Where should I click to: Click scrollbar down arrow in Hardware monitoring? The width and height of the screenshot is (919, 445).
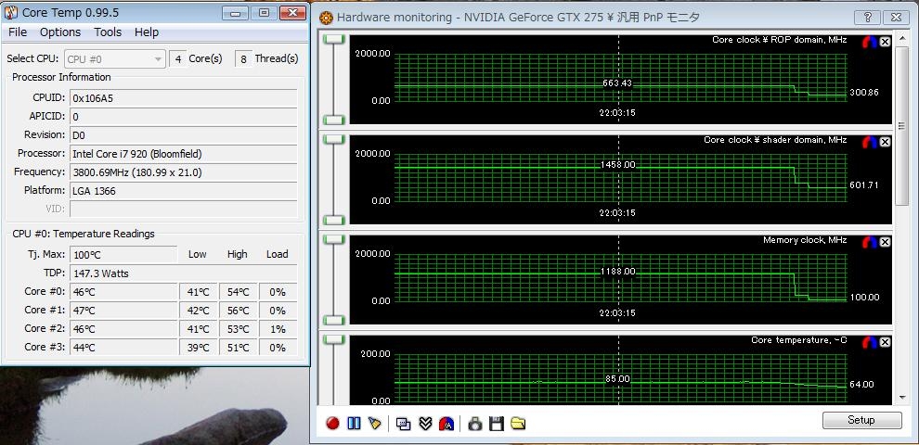pos(901,397)
